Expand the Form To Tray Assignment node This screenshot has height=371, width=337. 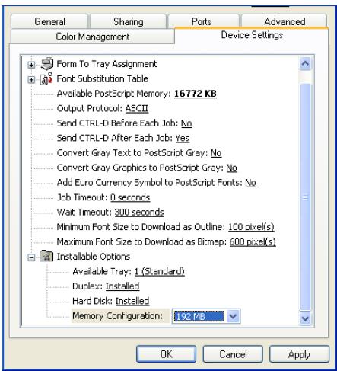pyautogui.click(x=31, y=65)
